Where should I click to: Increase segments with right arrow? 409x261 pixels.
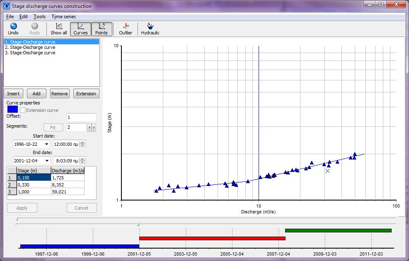(94, 128)
